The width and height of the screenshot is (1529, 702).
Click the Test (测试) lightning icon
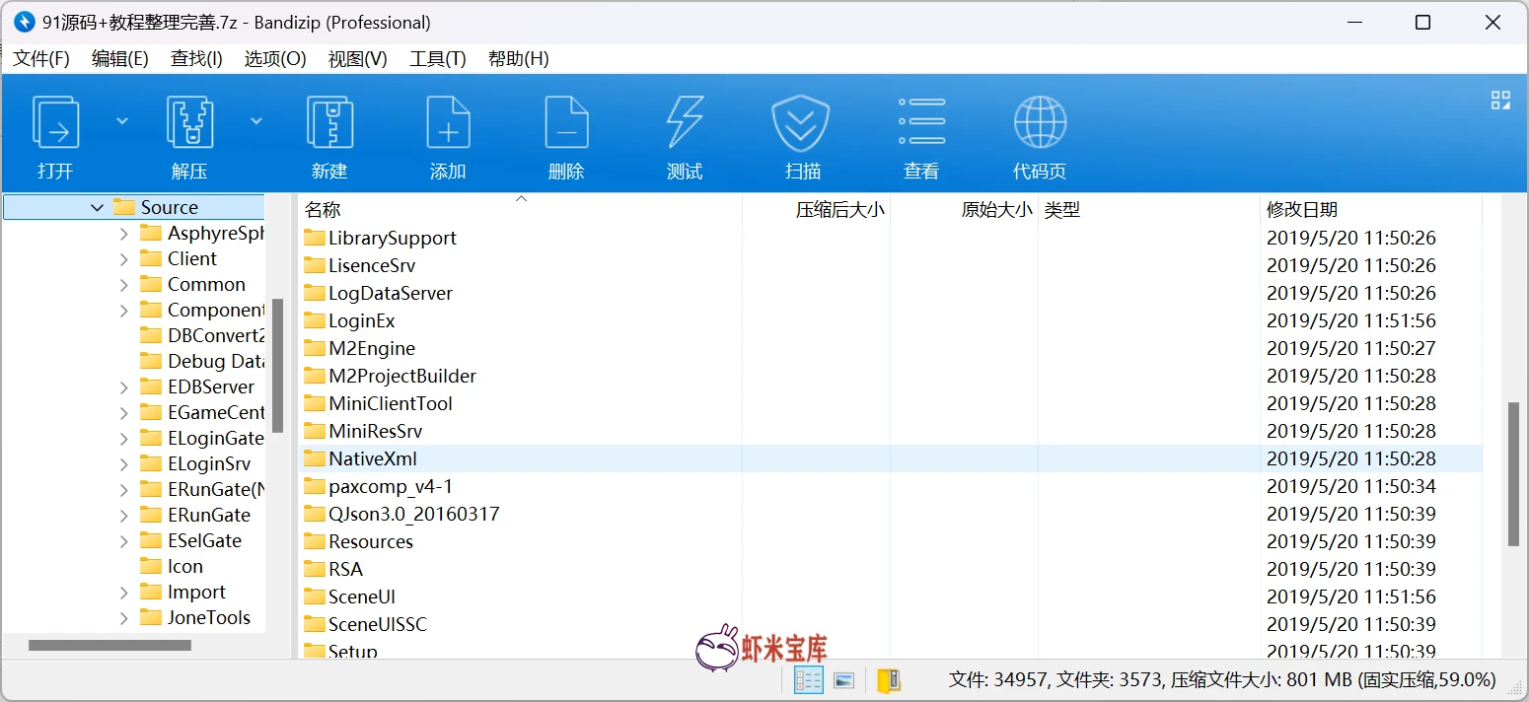click(685, 122)
